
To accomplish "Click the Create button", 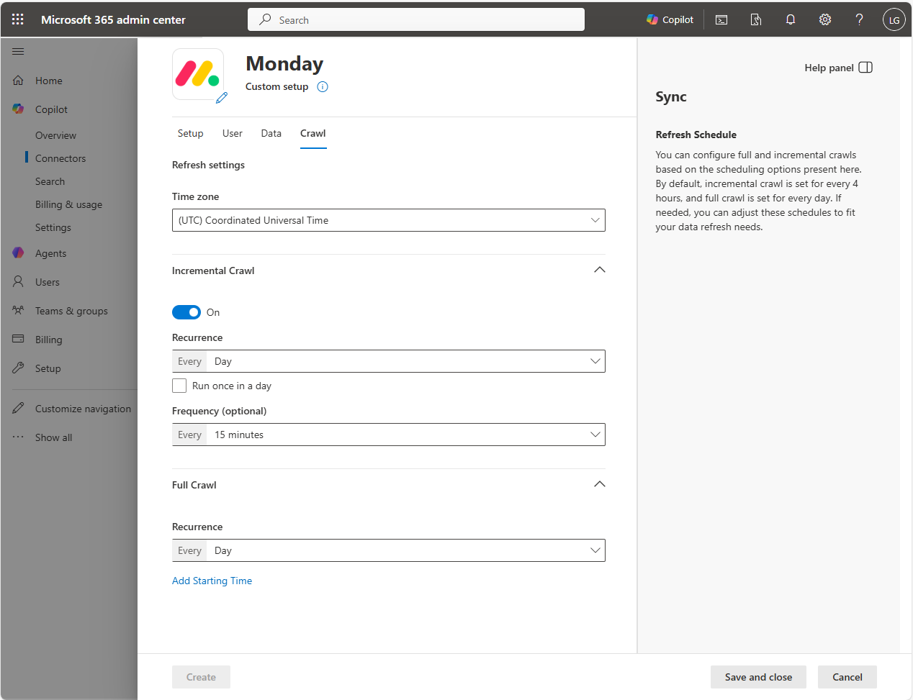I will coord(201,677).
